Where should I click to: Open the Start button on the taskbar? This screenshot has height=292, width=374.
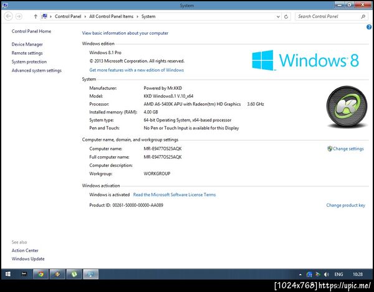8,274
